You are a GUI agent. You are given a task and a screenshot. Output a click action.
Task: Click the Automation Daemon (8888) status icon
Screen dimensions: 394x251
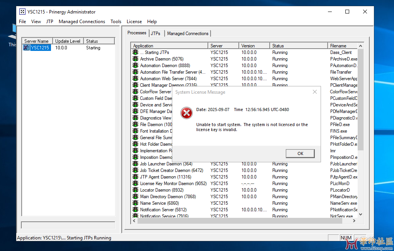click(x=136, y=65)
